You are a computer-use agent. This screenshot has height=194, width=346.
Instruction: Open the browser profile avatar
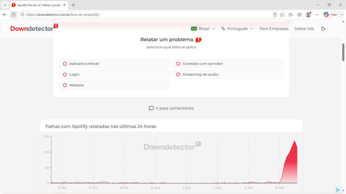click(308, 14)
